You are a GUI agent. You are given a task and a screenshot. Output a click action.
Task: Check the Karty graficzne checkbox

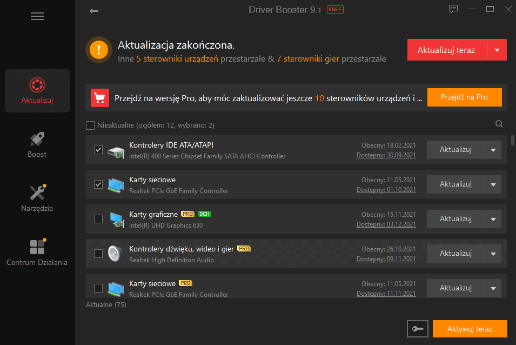[x=98, y=219]
